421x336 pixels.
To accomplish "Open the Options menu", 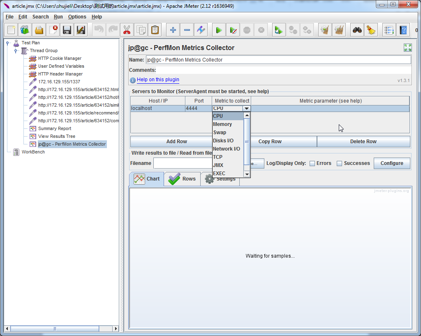I will pos(77,16).
